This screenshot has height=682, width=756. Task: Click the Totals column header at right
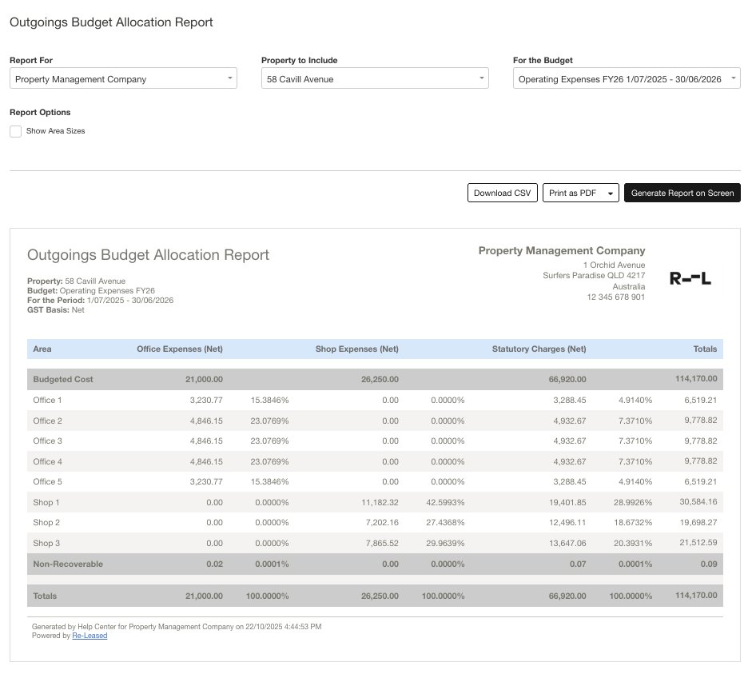pos(704,349)
